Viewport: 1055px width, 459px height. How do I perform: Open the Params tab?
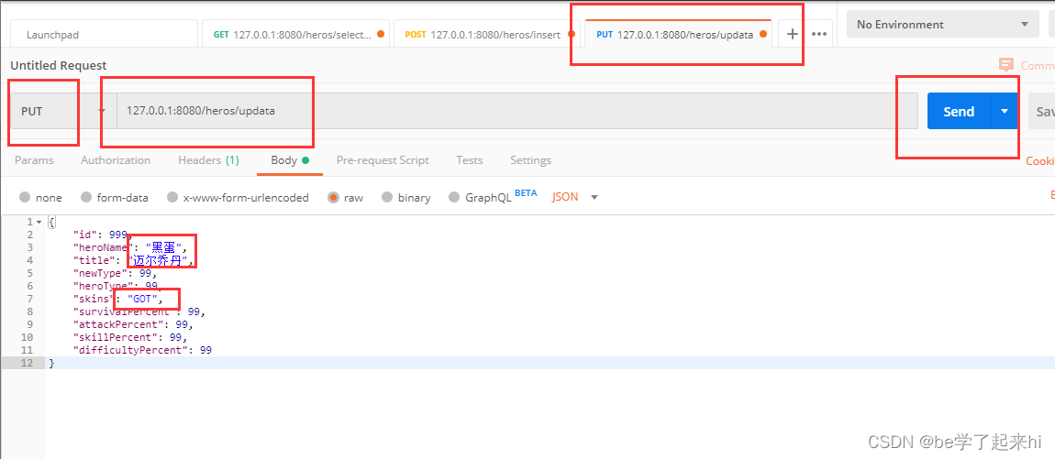pyautogui.click(x=34, y=160)
